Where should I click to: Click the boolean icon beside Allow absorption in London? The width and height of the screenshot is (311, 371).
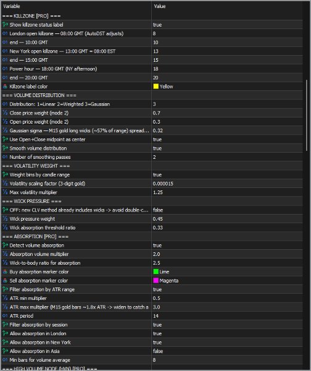tap(5, 333)
